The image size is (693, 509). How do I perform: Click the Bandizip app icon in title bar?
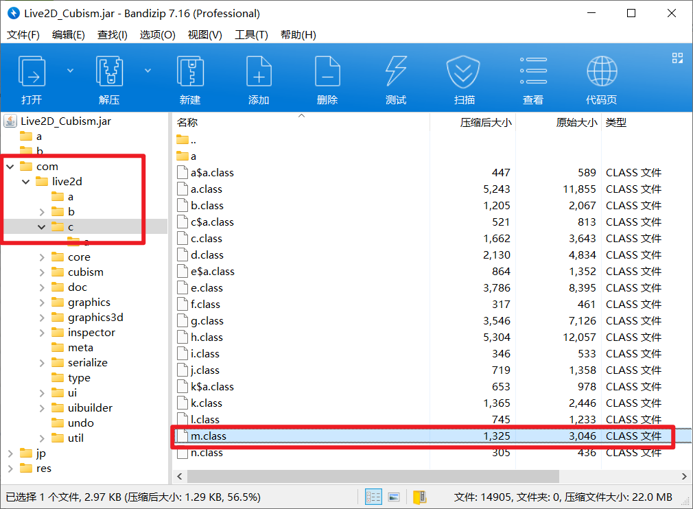[x=14, y=13]
